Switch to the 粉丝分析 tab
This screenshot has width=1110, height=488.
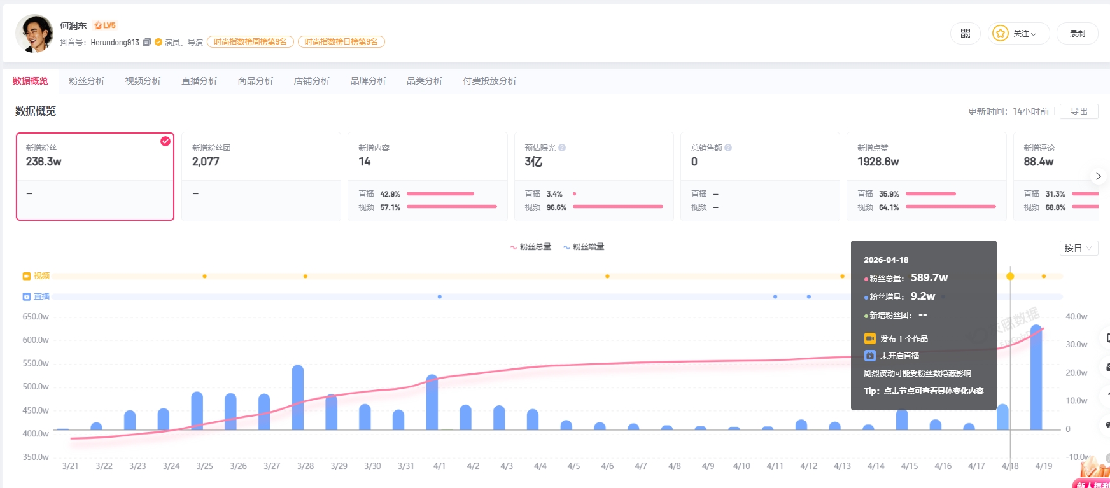pyautogui.click(x=87, y=81)
